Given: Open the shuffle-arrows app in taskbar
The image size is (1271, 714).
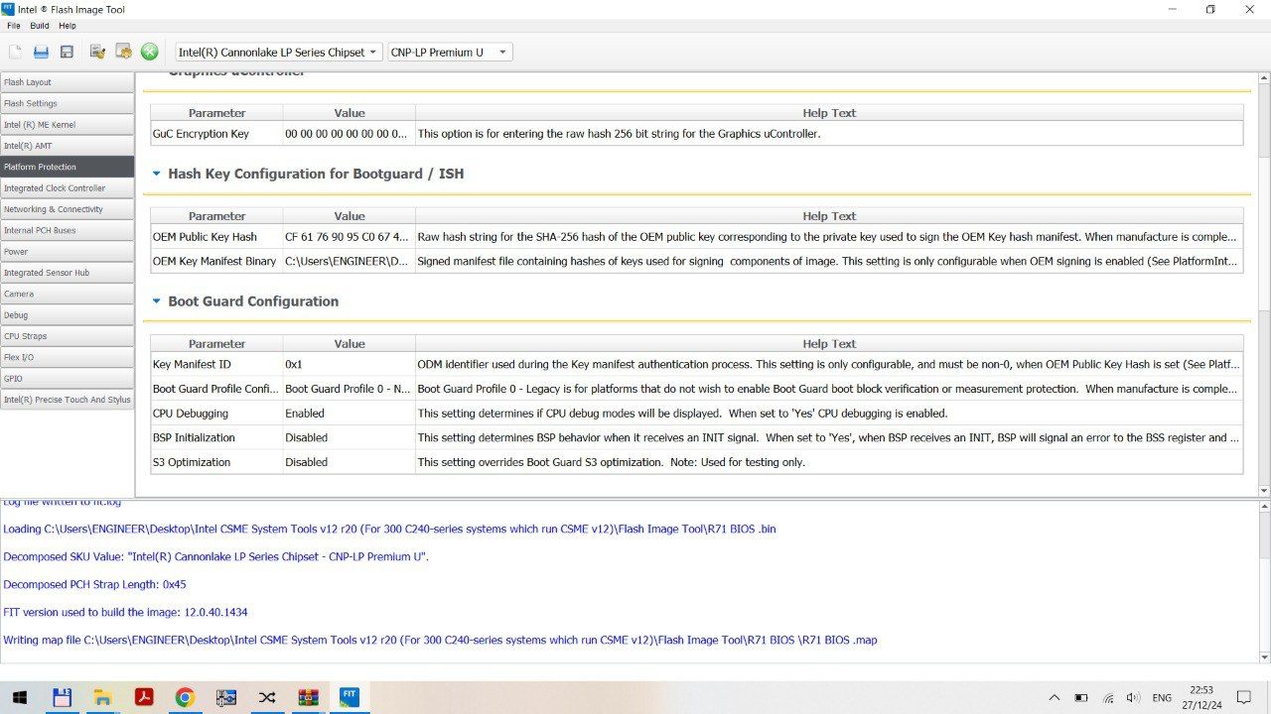Looking at the screenshot, I should (267, 697).
